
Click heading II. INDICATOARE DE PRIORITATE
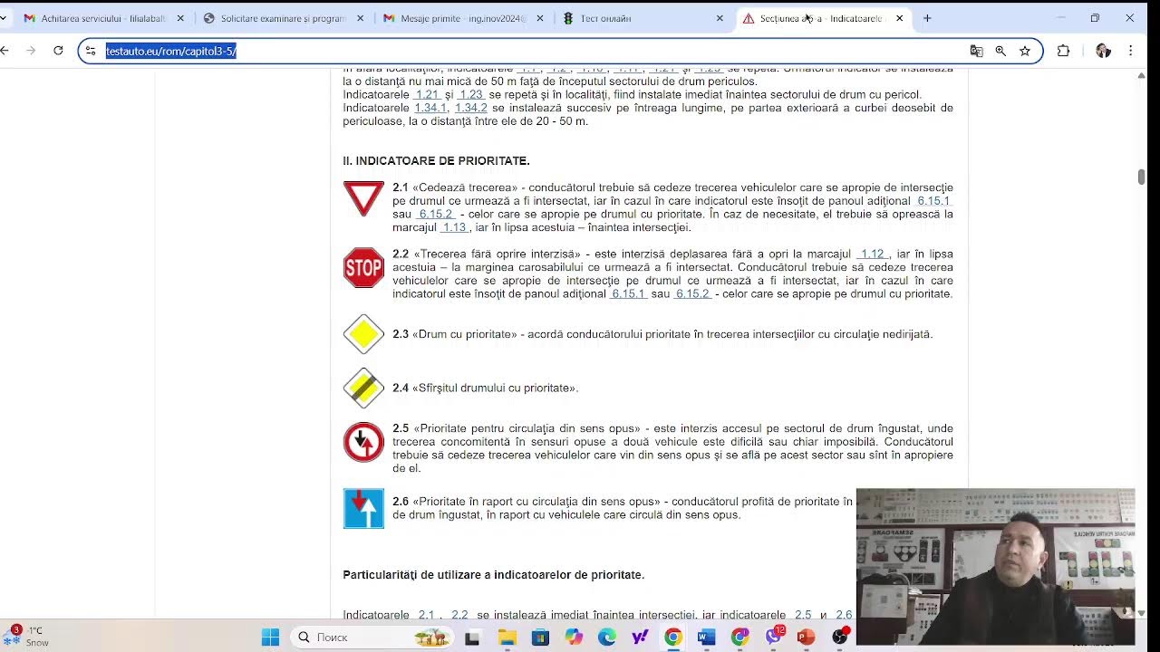(436, 161)
